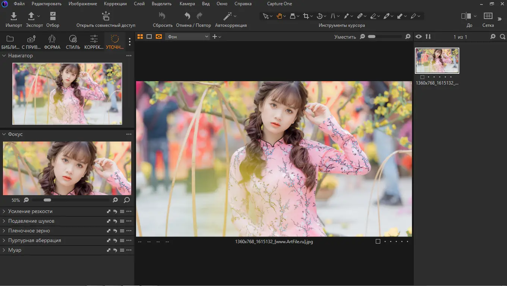Toggle the Before (До) comparison view
The image size is (507, 286).
466,16
